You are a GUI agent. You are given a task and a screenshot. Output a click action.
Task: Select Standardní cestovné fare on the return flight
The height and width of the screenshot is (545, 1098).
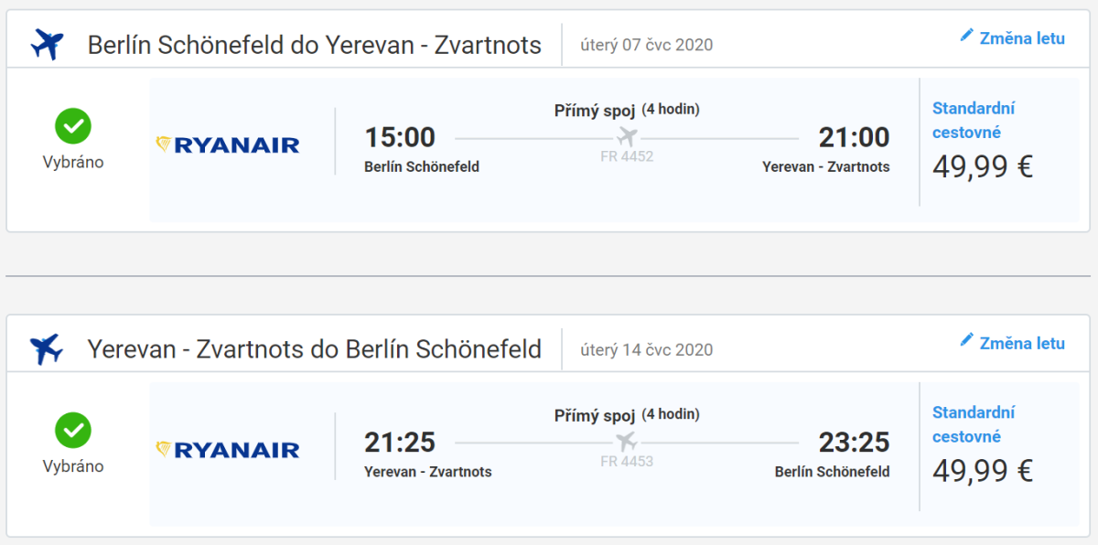click(x=973, y=424)
